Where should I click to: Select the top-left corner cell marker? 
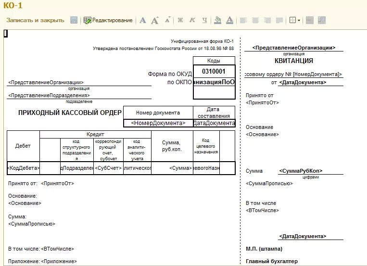pos(6,34)
